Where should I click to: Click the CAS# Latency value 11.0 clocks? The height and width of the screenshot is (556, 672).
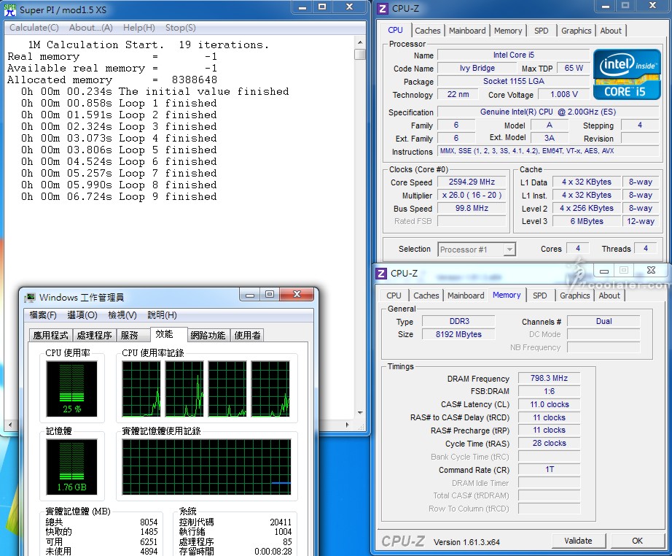click(549, 404)
